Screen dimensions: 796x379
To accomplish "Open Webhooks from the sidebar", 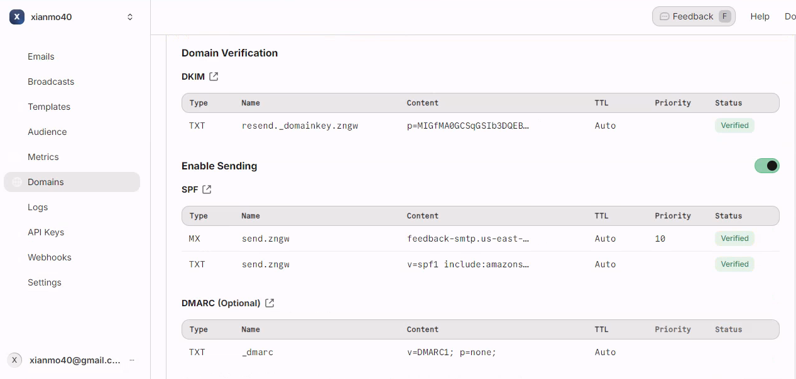I will pos(50,257).
